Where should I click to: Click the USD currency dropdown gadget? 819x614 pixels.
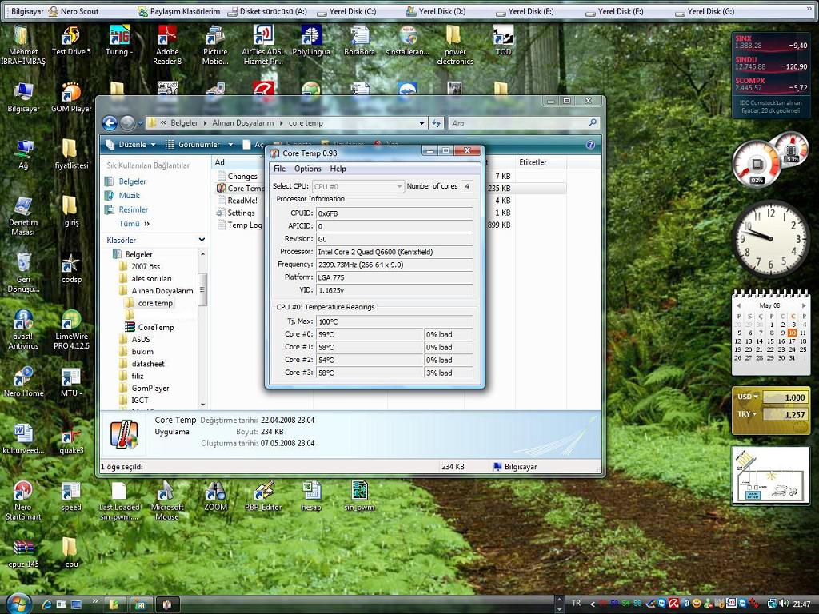748,397
